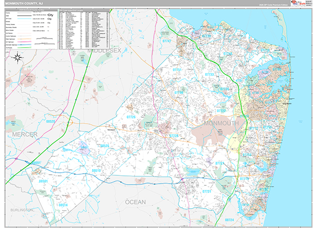The height and width of the screenshot is (228, 314).
Task: Click ZIP code 08514 on the map
Action: click(x=63, y=205)
